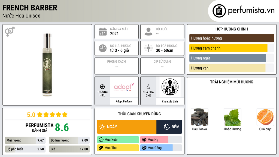Click the sun icon in the Ngày bar
The height and width of the screenshot is (157, 279).
pos(102,127)
